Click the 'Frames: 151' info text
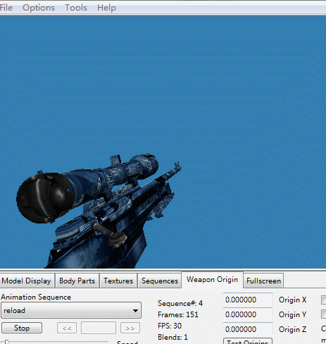Image resolution: width=326 pixels, height=344 pixels. click(x=178, y=314)
